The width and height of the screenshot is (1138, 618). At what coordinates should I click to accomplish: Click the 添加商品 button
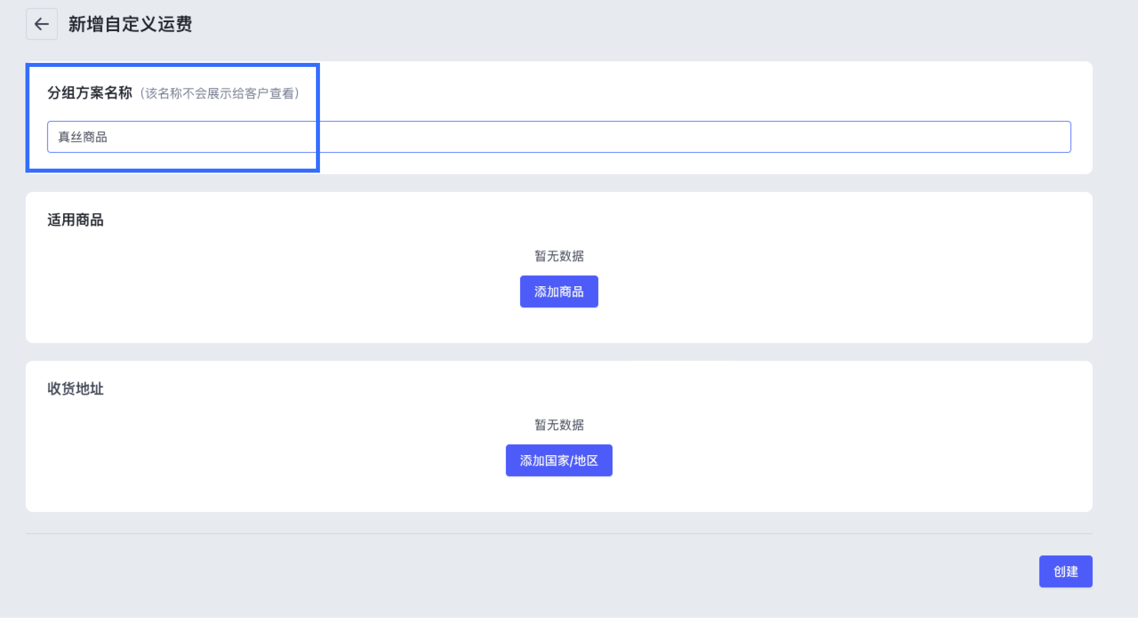pos(559,291)
